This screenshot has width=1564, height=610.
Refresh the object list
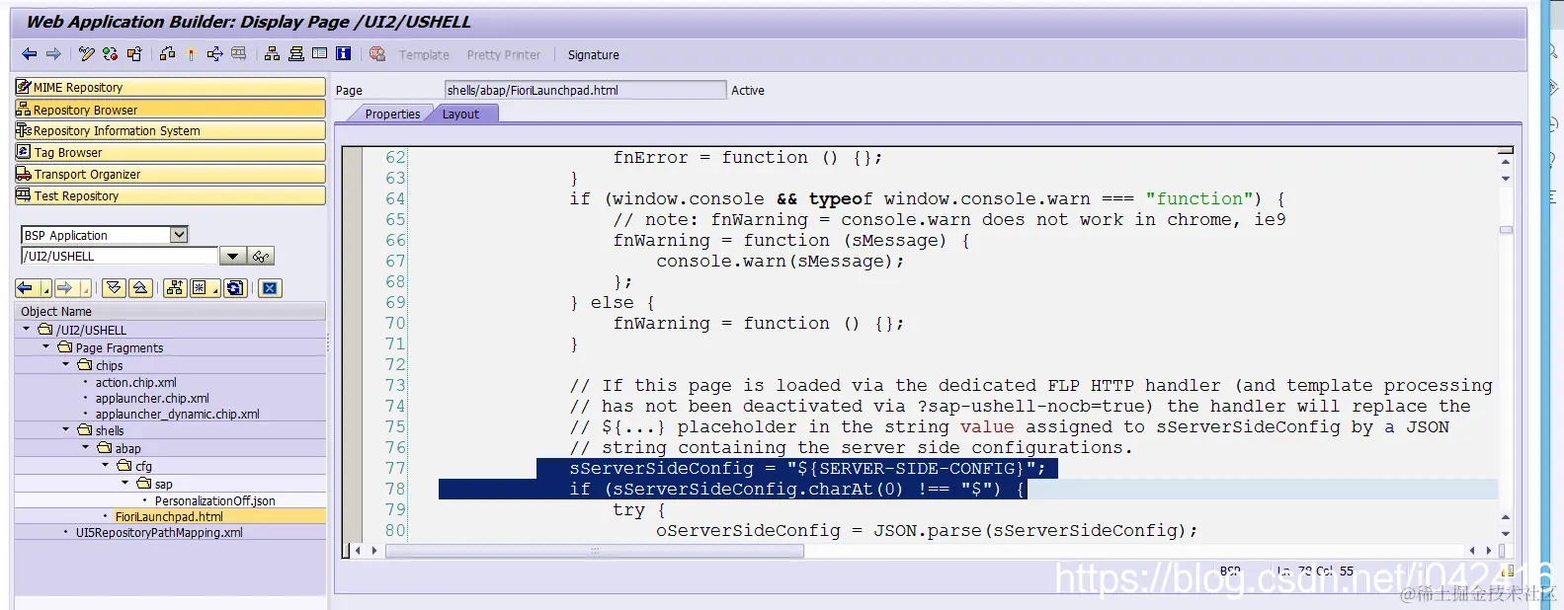(x=235, y=288)
